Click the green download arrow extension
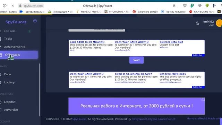The height and width of the screenshot is (125, 222). point(207,6)
